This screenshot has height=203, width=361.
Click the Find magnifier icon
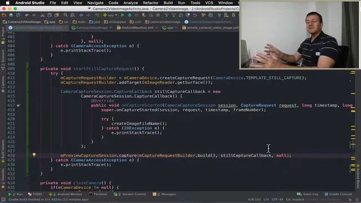point(65,15)
